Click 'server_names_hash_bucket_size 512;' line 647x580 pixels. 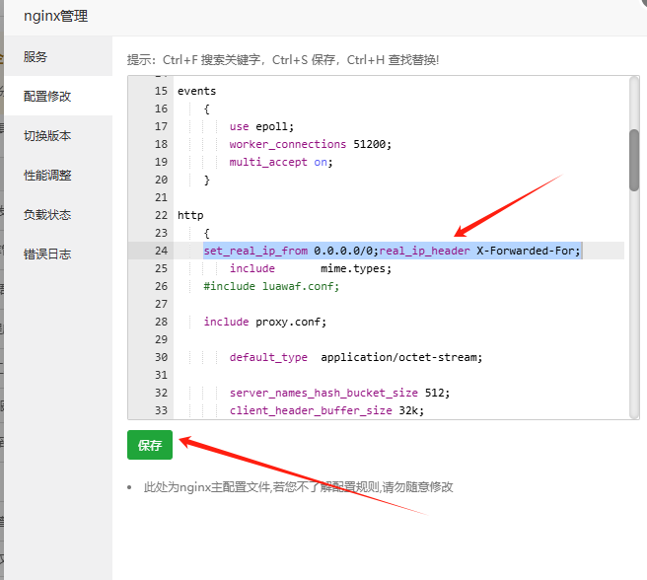pos(339,393)
